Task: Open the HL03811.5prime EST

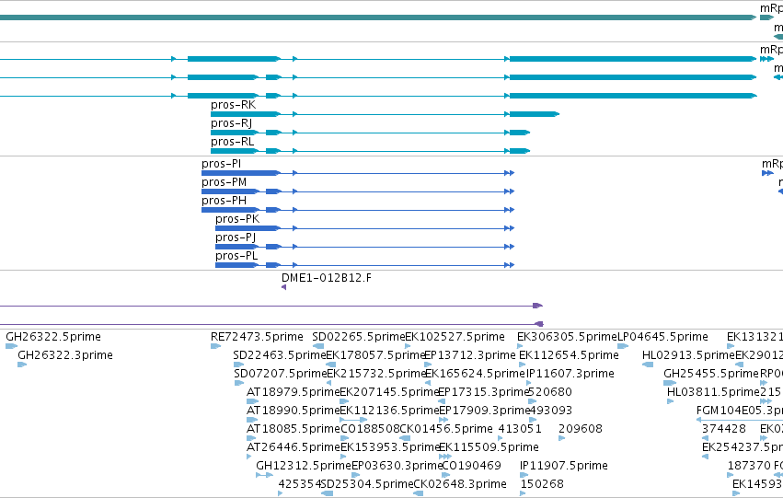Action: pos(713,392)
